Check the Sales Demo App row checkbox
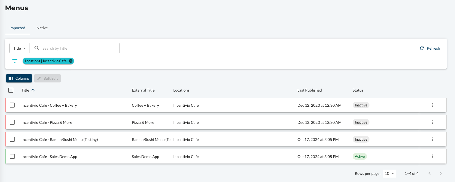The width and height of the screenshot is (455, 182). pyautogui.click(x=12, y=156)
